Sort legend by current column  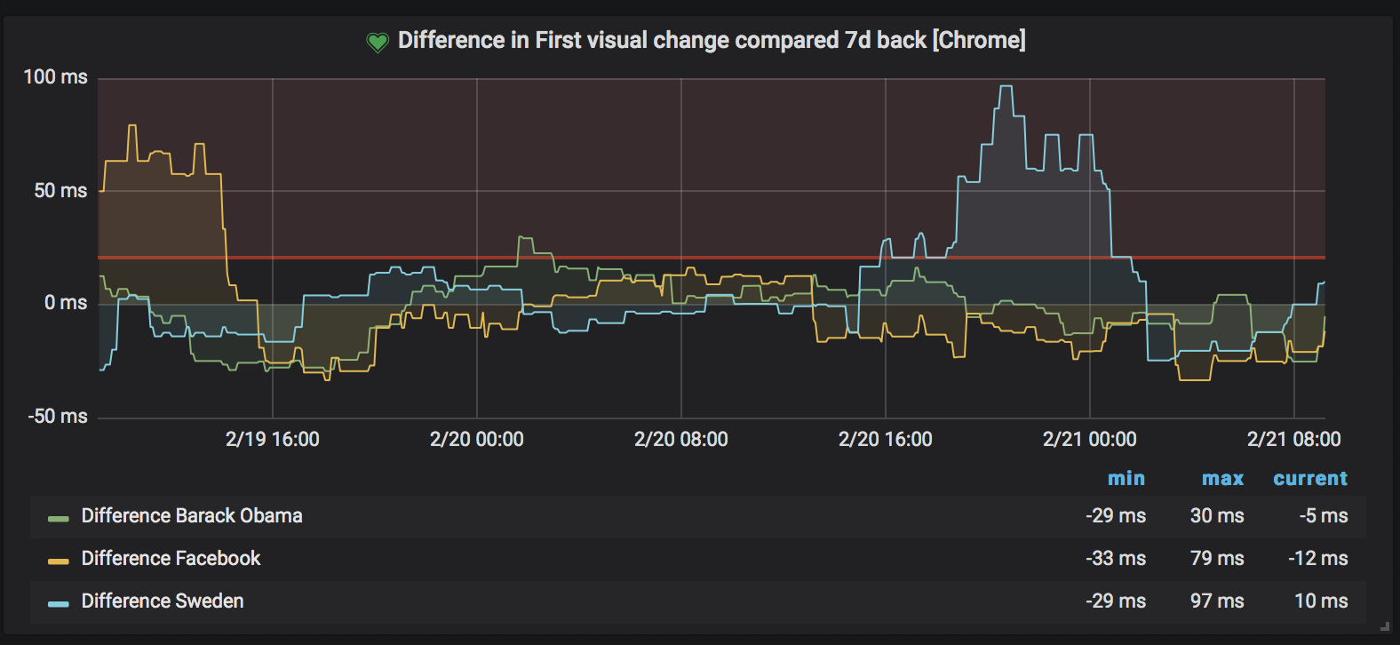[x=1310, y=478]
